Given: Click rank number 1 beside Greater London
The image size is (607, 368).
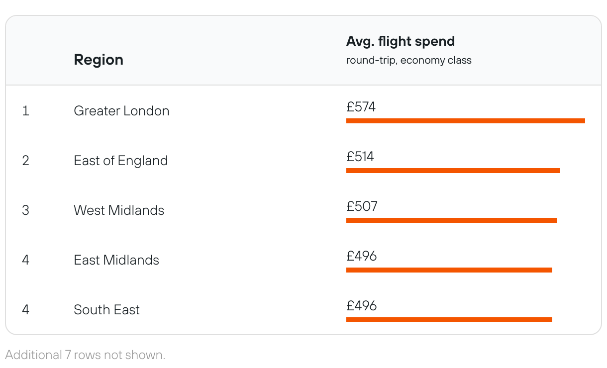Looking at the screenshot, I should pyautogui.click(x=25, y=110).
